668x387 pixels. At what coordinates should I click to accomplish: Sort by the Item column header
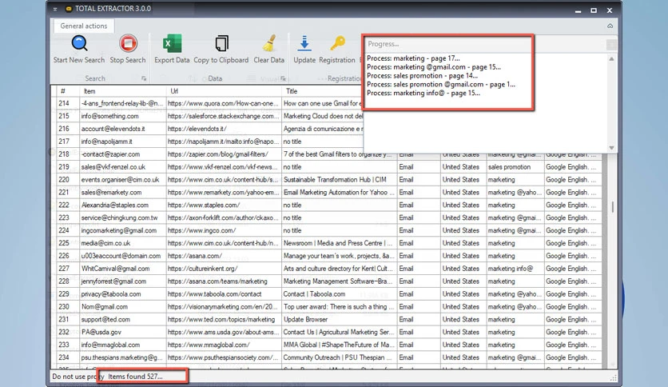coord(123,91)
